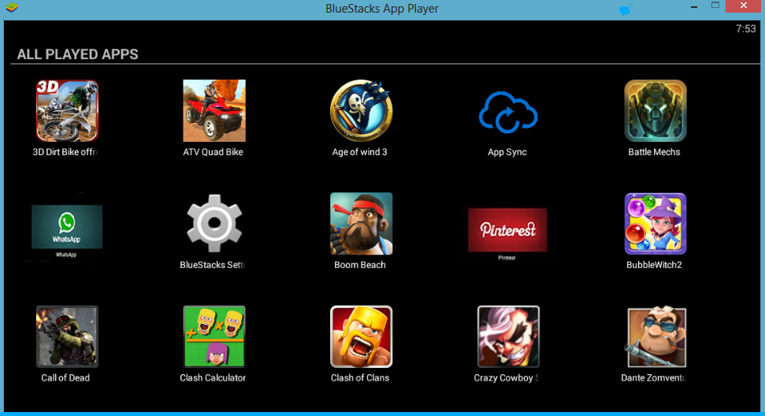Open the Age of wind 3 icon

pyautogui.click(x=361, y=111)
